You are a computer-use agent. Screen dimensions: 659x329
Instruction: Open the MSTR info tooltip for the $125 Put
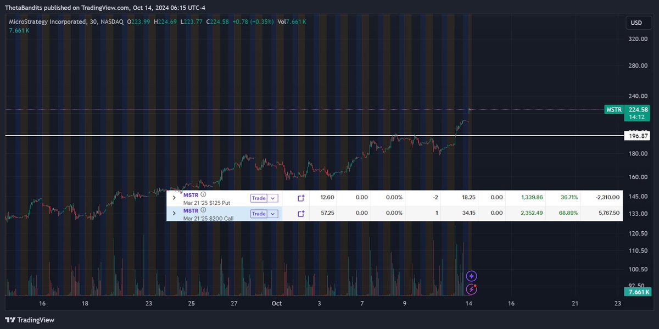(203, 194)
